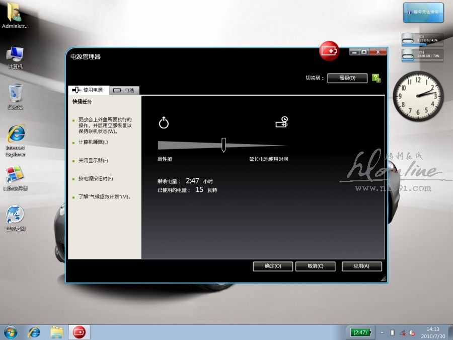Open the 计算机 desktop icon
Viewport: 453px width, 340px height.
click(15, 58)
